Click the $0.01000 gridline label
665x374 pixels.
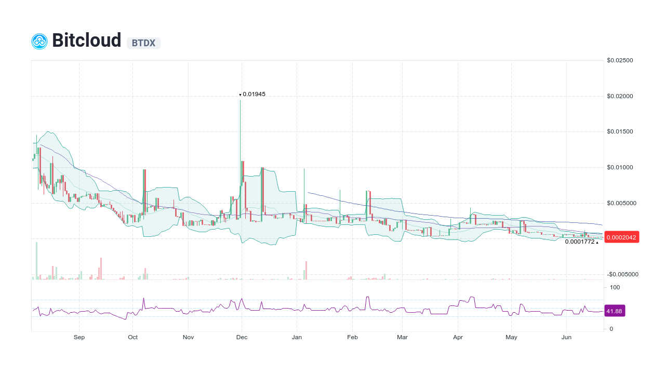pyautogui.click(x=620, y=167)
